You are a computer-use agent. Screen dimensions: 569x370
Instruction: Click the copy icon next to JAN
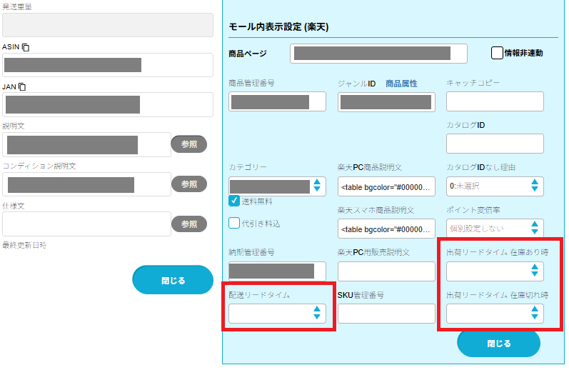[x=22, y=86]
